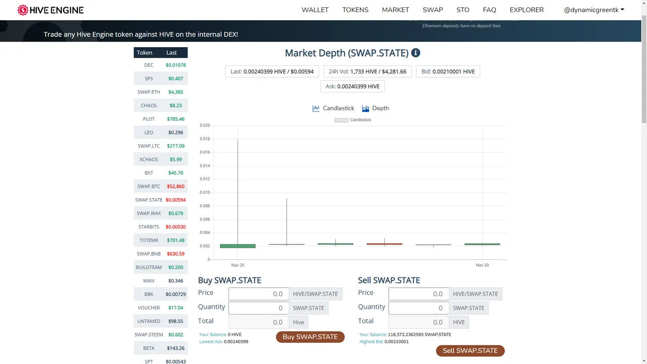Select the SWAP.LTC token row
This screenshot has width=647, height=364.
161,146
